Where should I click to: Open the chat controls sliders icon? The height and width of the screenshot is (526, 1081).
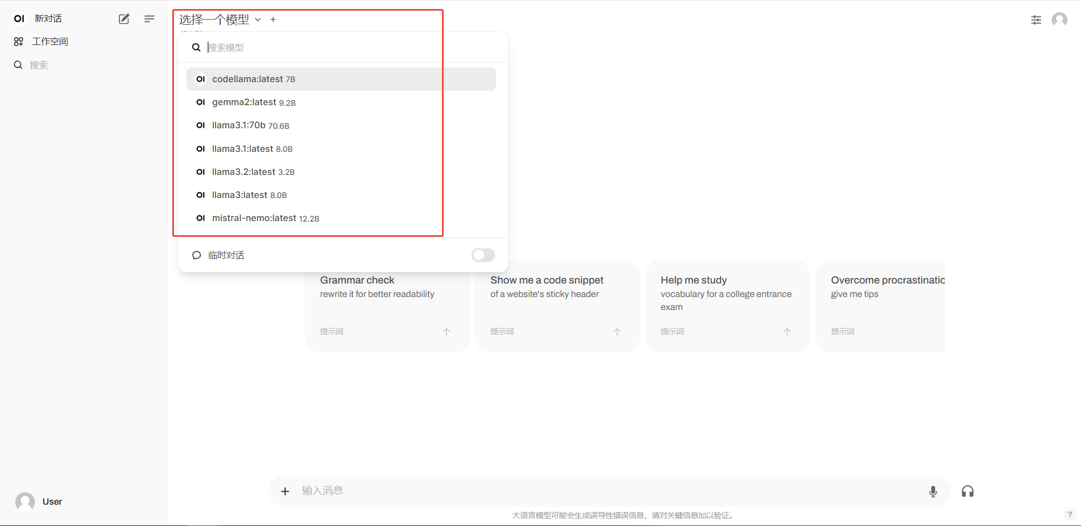click(x=1036, y=20)
